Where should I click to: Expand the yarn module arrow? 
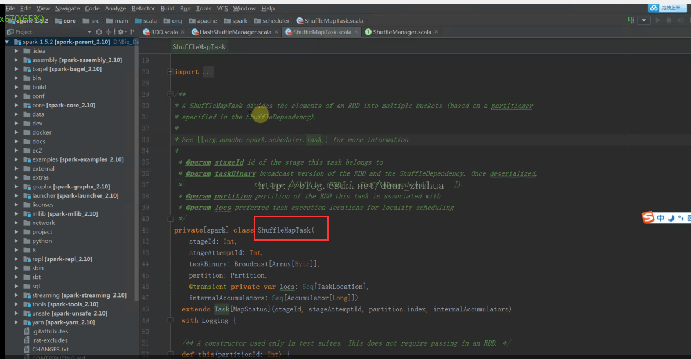16,322
